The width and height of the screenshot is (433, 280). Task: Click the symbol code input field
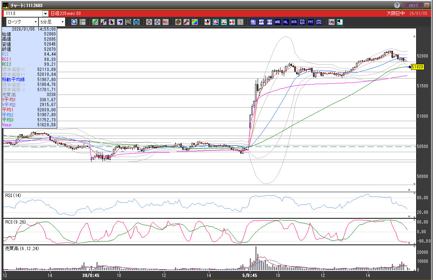tap(22, 14)
